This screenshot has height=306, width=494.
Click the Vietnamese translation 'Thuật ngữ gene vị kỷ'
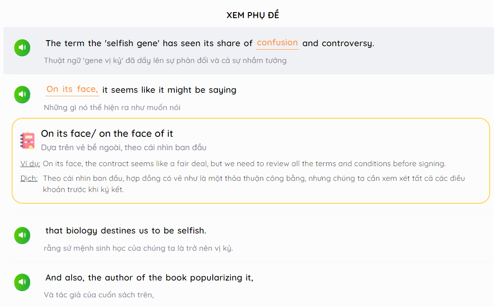pos(165,60)
